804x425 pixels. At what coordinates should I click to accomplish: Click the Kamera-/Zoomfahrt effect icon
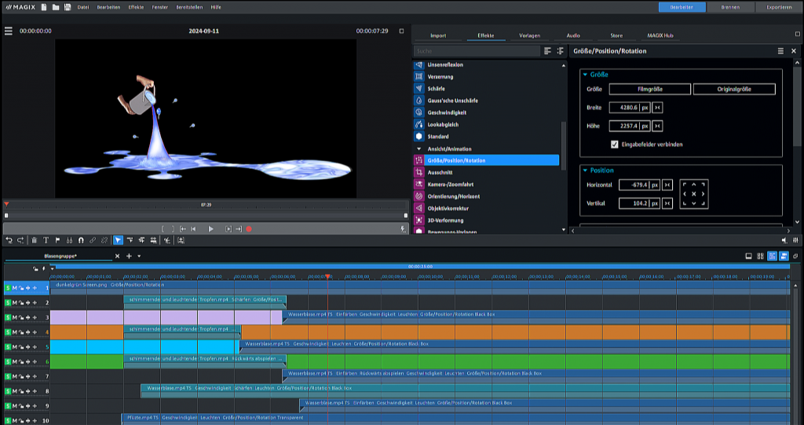pyautogui.click(x=418, y=184)
